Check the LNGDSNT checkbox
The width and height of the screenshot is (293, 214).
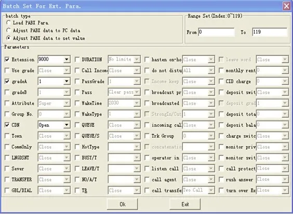7,158
